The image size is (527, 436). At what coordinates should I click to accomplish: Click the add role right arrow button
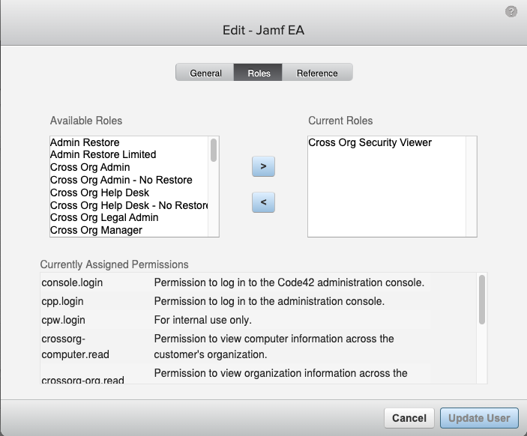point(263,166)
